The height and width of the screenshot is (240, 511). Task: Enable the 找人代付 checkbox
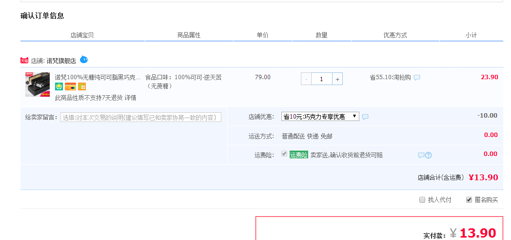pyautogui.click(x=422, y=200)
